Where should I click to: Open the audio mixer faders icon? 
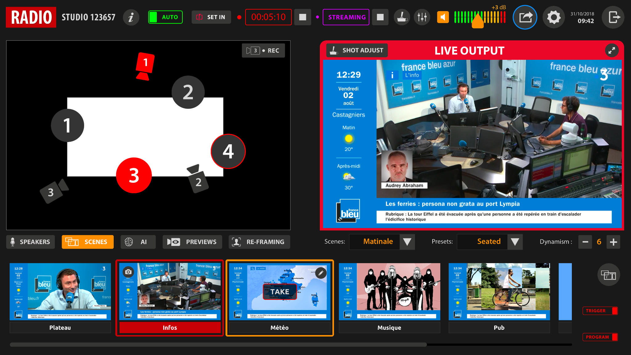point(422,17)
